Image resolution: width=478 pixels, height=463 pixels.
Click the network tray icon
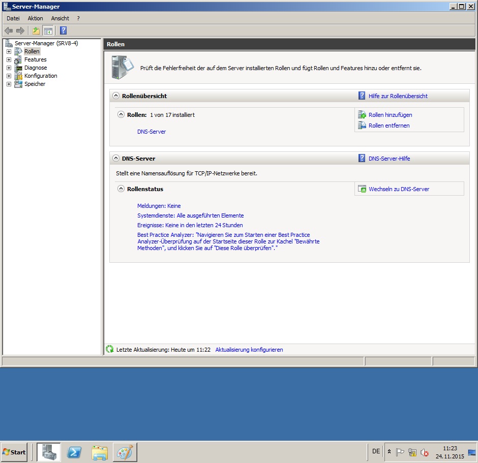412,452
